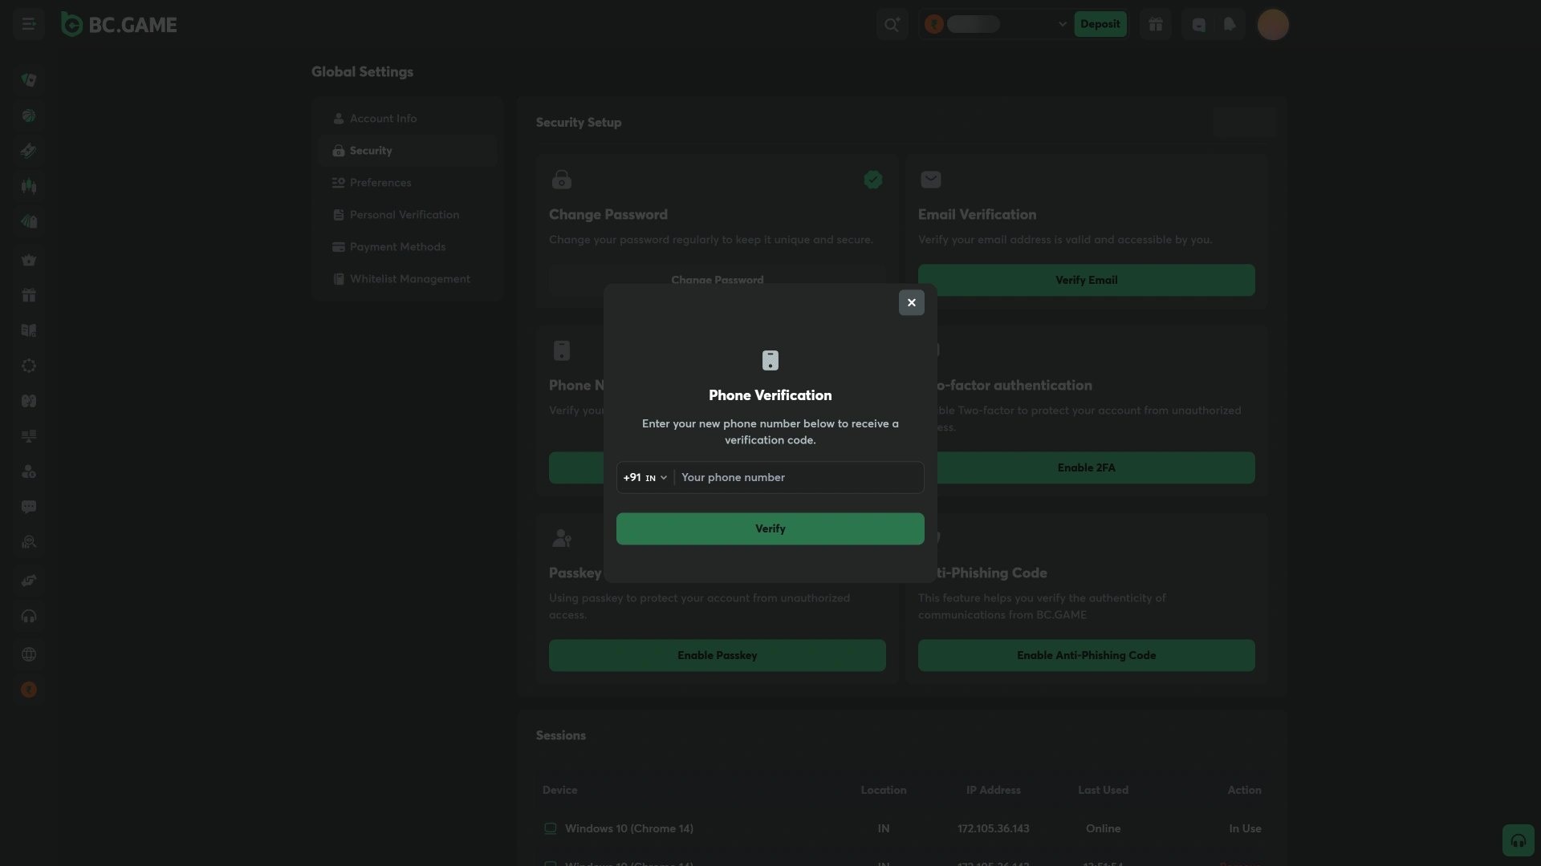Open the chat messages icon in the top bar

tap(1198, 24)
